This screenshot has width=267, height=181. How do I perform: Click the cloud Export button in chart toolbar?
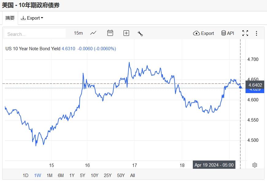coord(204,33)
